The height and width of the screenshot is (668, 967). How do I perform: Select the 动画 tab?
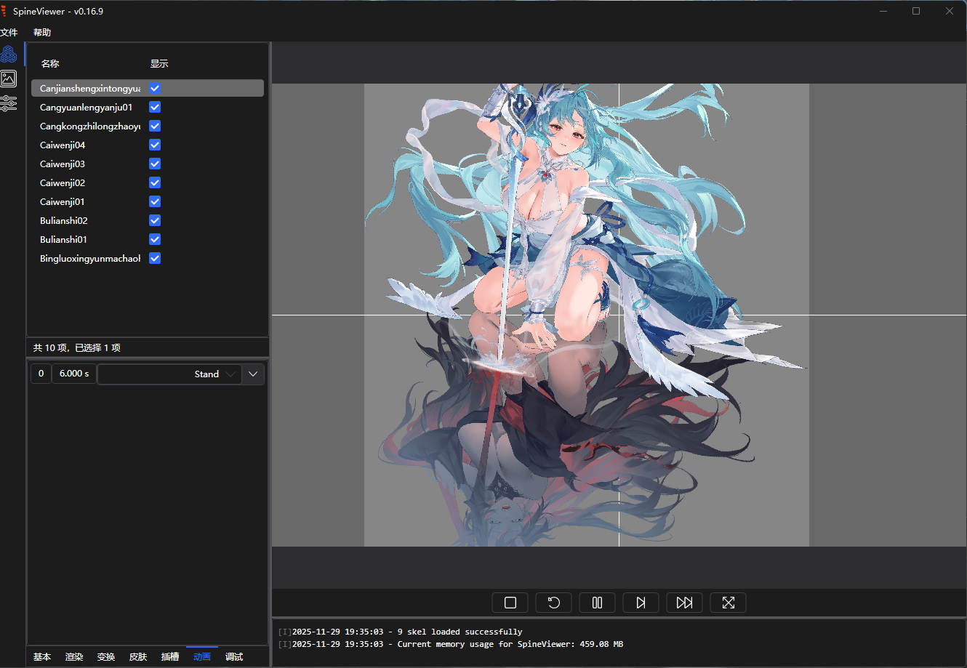point(202,656)
